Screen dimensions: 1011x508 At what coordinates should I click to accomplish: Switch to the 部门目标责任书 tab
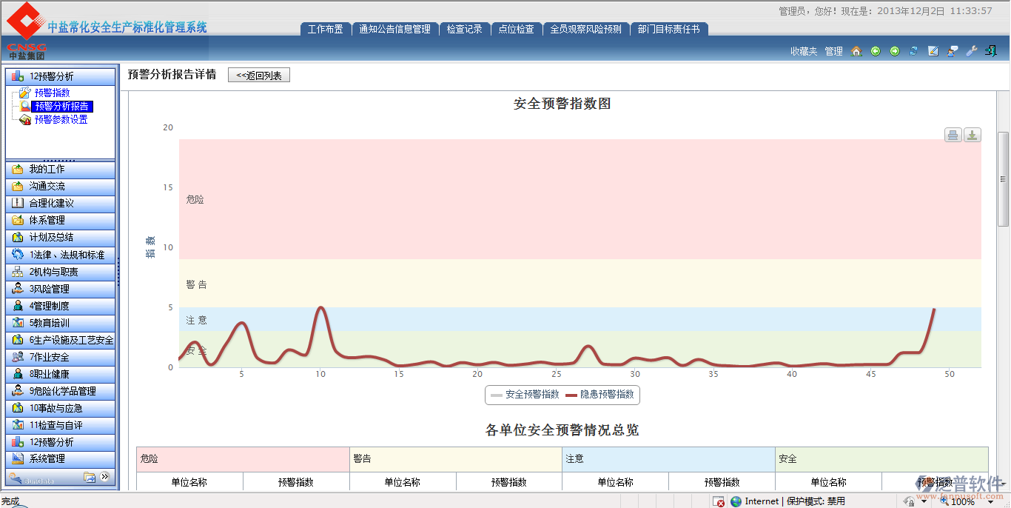(669, 29)
